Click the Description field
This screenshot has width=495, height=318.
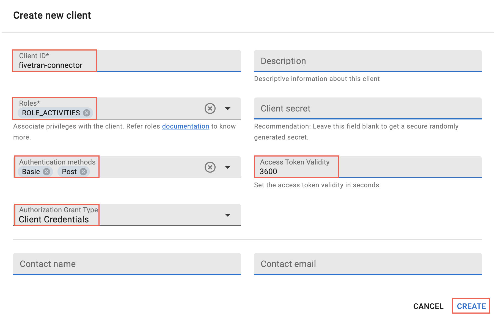coord(368,61)
